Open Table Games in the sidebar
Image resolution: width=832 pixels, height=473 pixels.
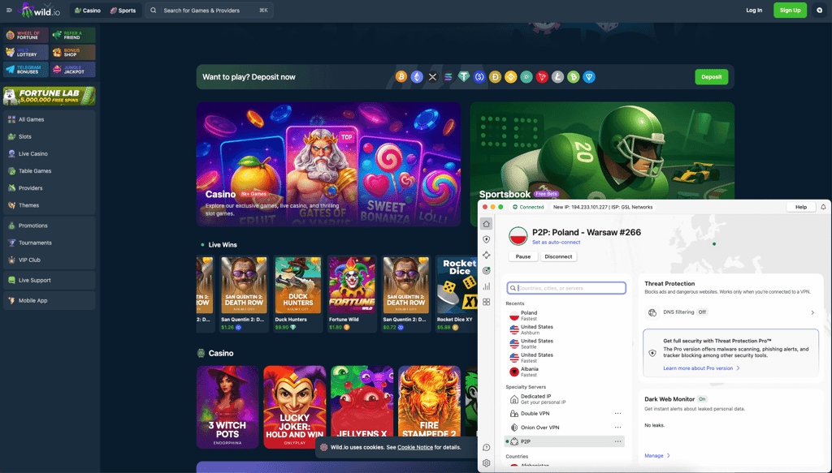point(50,171)
